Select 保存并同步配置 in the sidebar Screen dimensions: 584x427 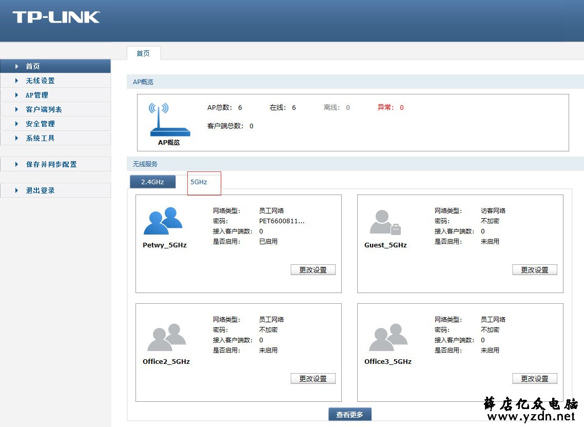pyautogui.click(x=55, y=164)
